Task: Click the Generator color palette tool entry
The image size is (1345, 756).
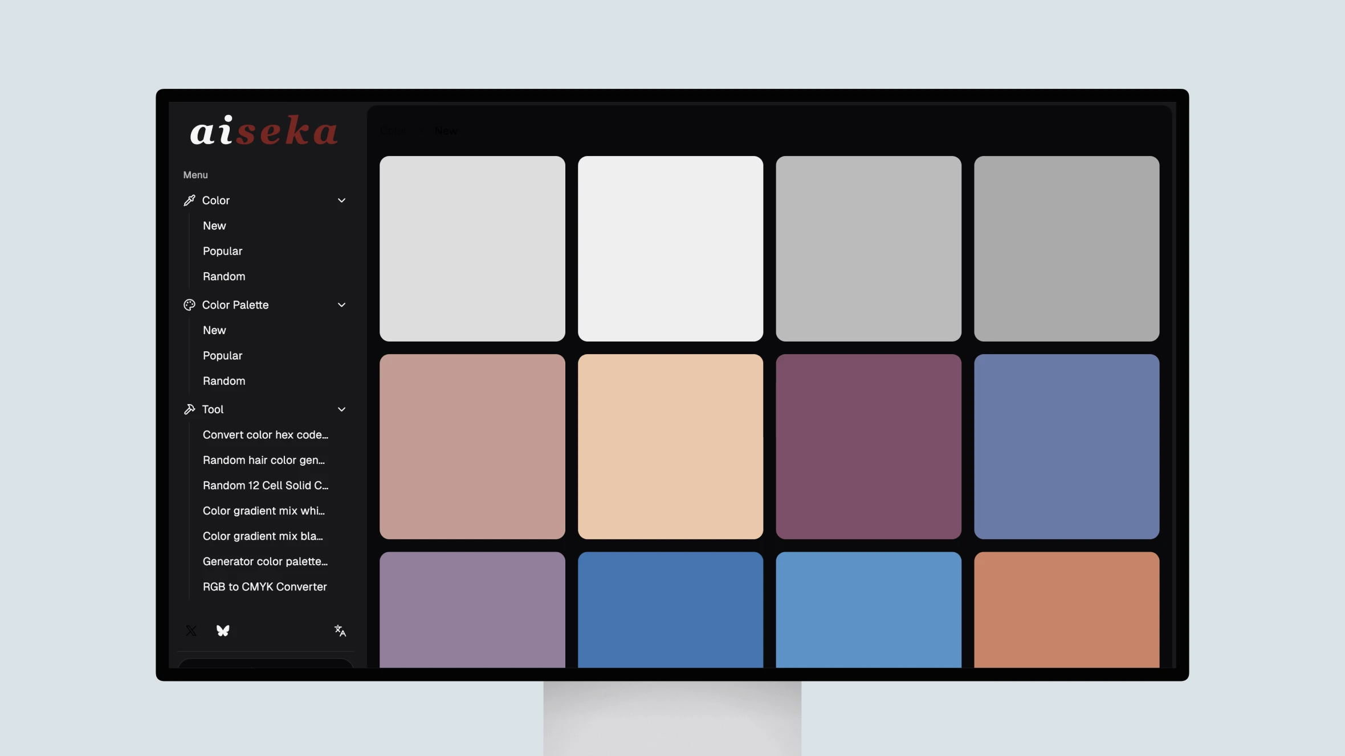Action: (x=266, y=561)
